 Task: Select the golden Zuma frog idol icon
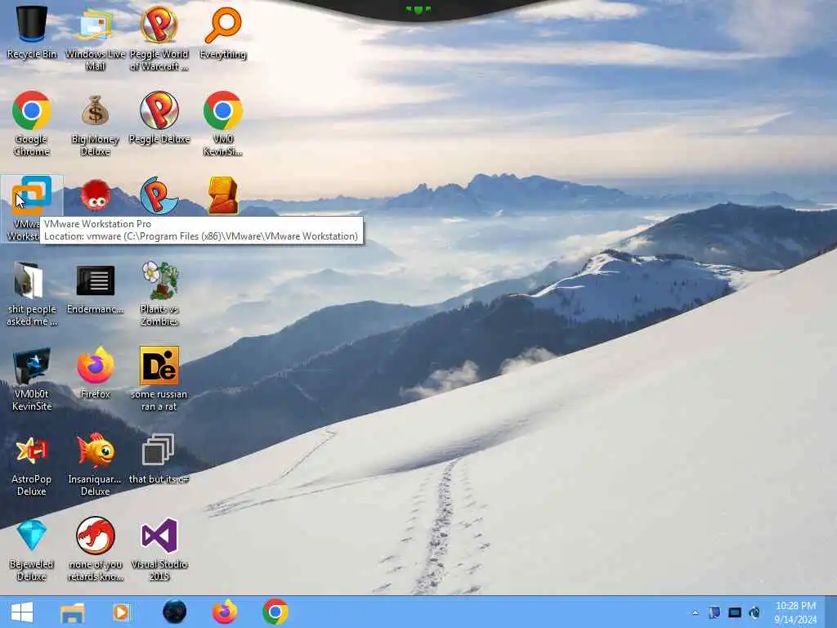point(223,195)
